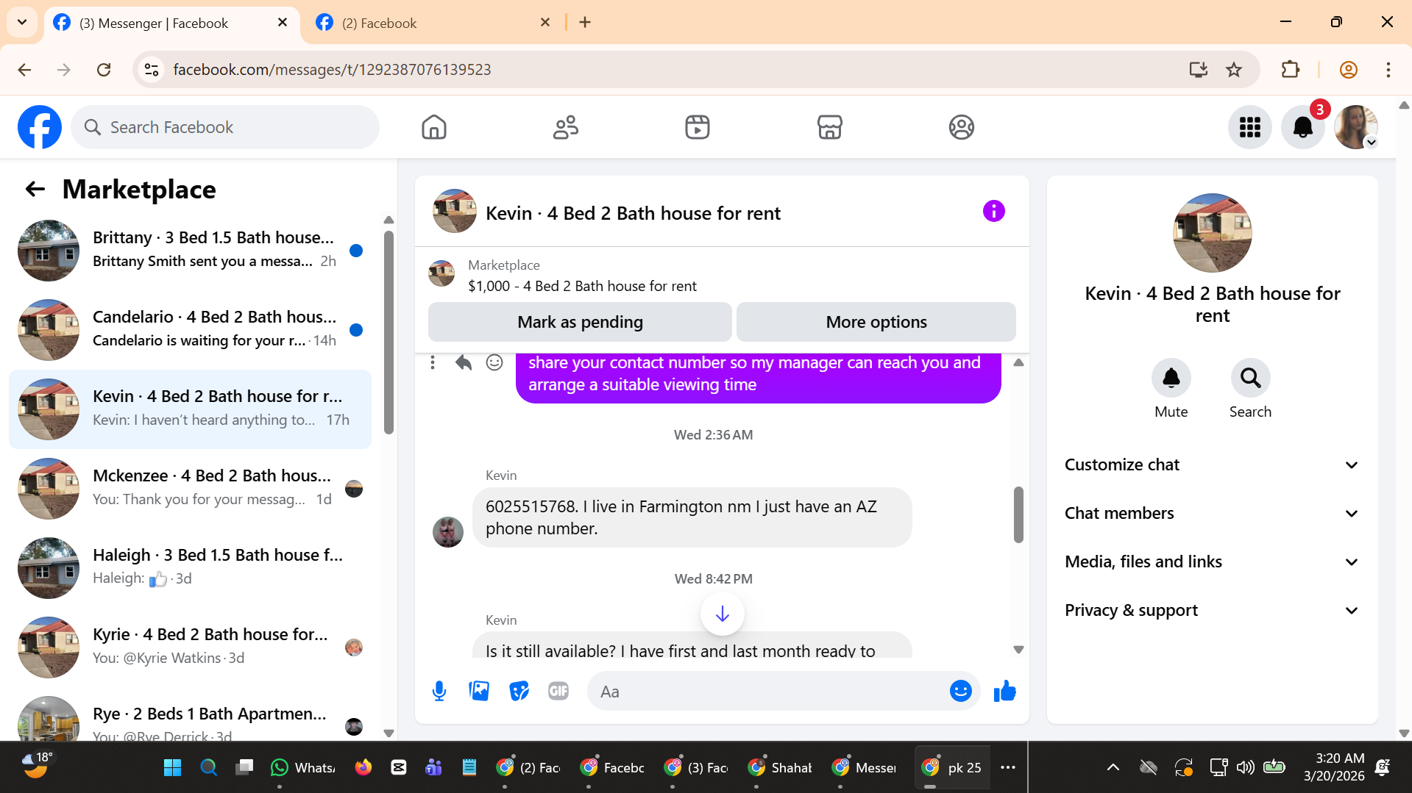The height and width of the screenshot is (793, 1412).
Task: Open the notifications bell with badge
Action: pos(1302,127)
